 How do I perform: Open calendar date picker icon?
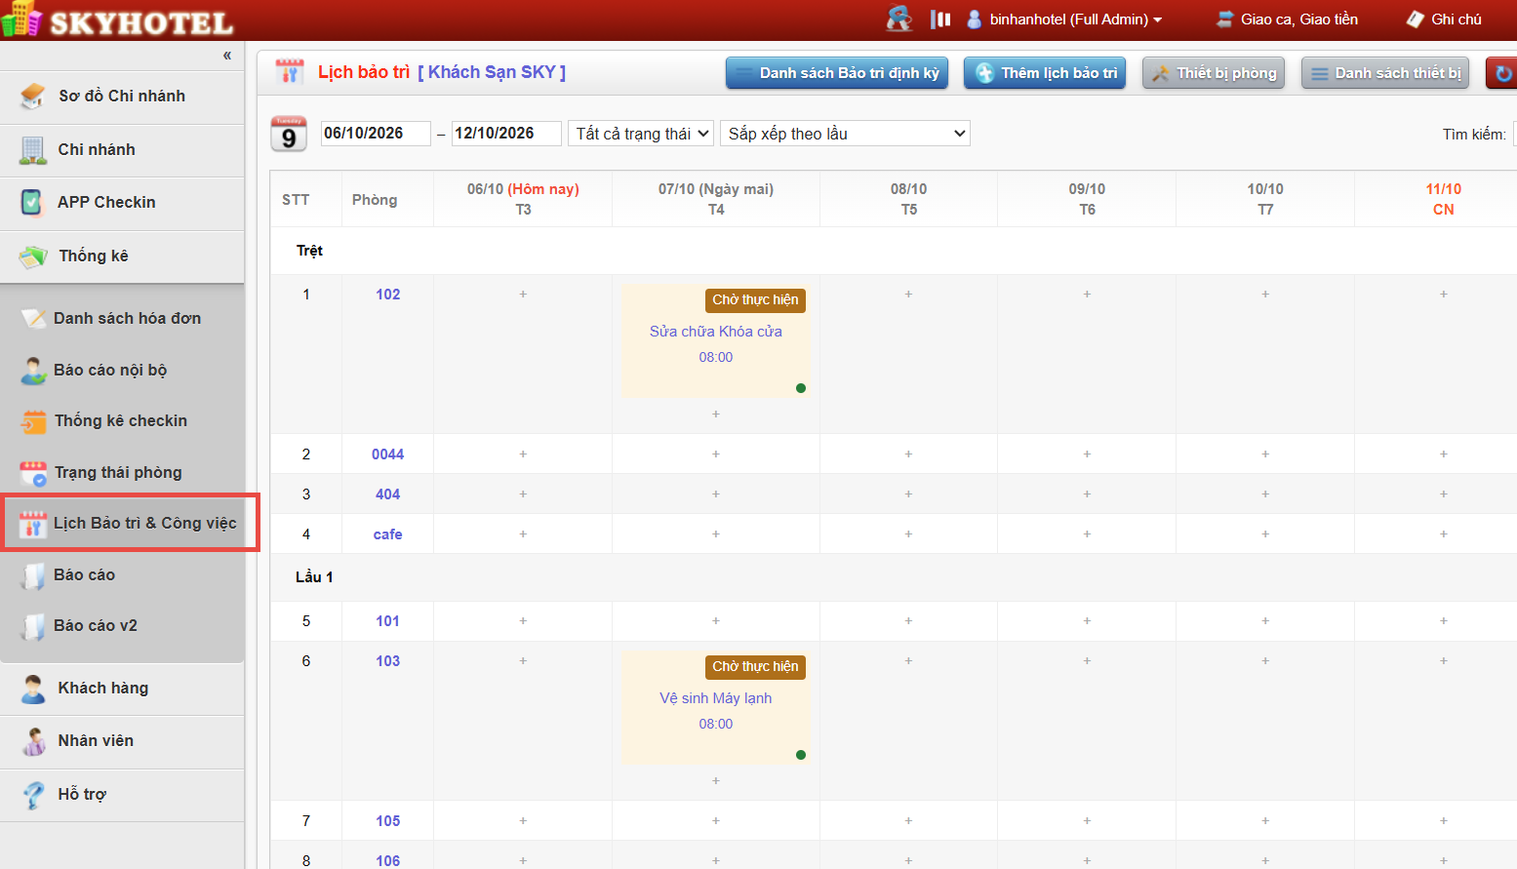[289, 135]
